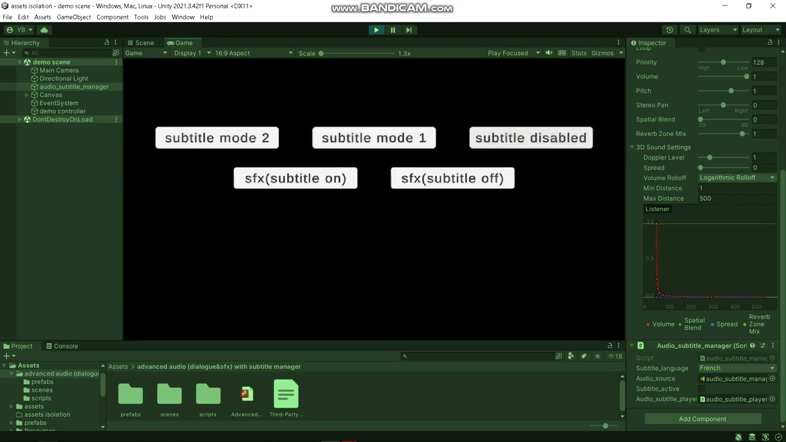This screenshot has height=442, width=786.
Task: Open the Volume Rolloff dropdown
Action: pyautogui.click(x=737, y=178)
